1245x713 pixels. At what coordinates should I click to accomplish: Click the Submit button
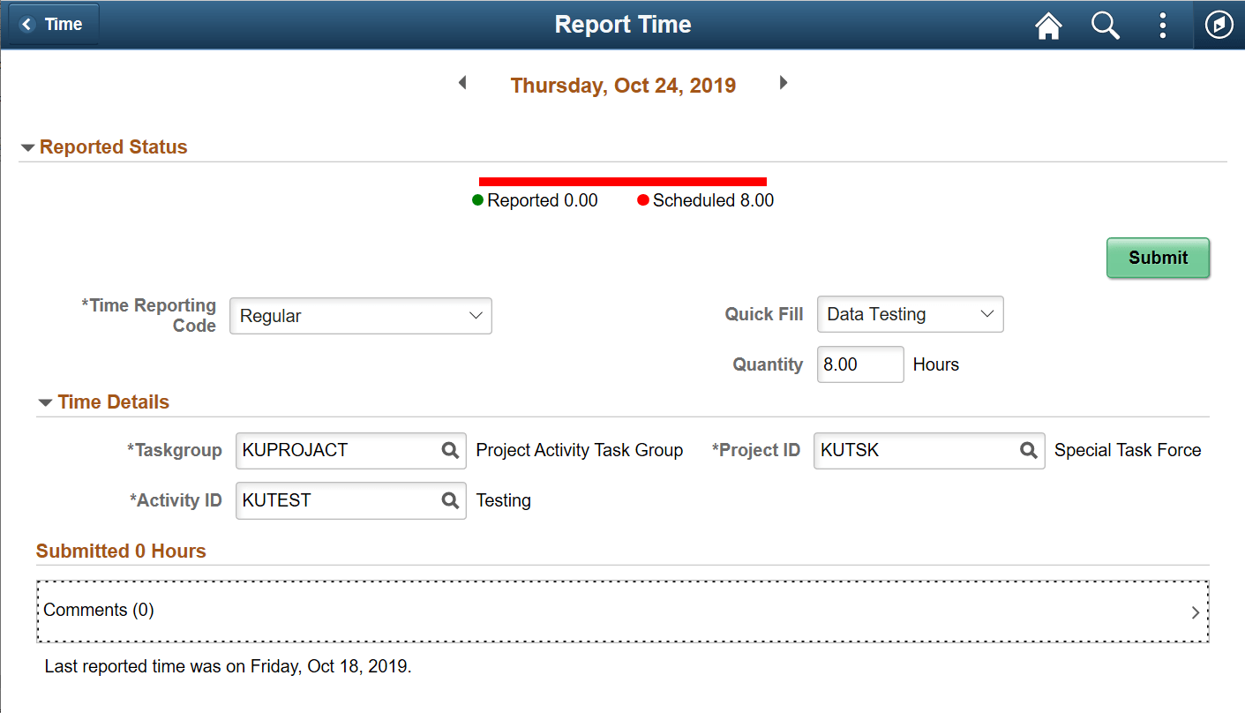point(1158,258)
